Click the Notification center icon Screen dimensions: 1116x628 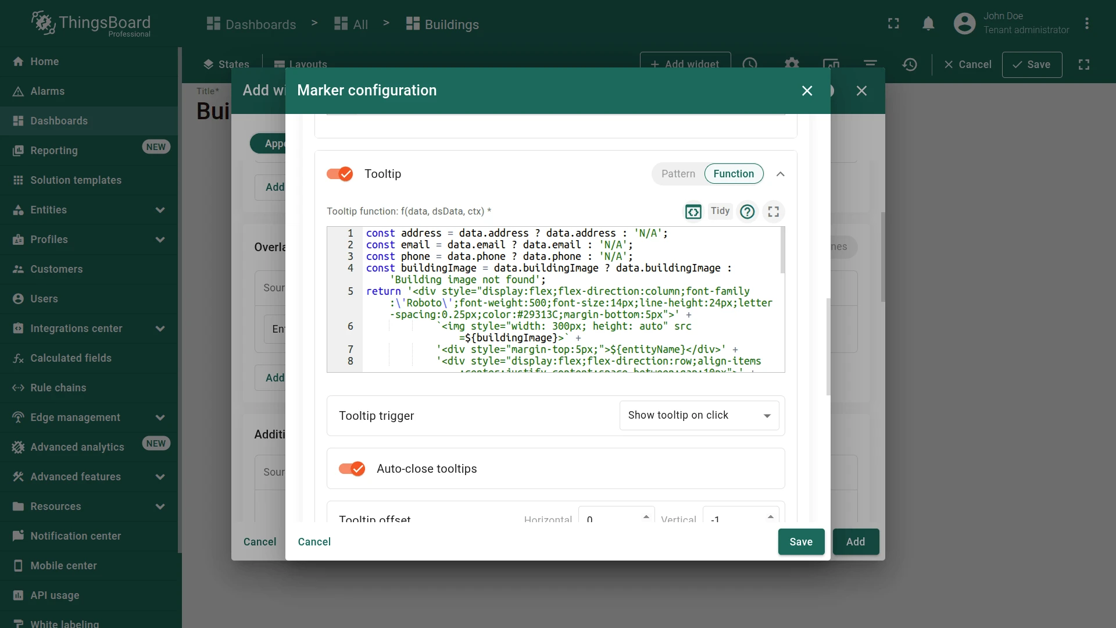click(19, 536)
